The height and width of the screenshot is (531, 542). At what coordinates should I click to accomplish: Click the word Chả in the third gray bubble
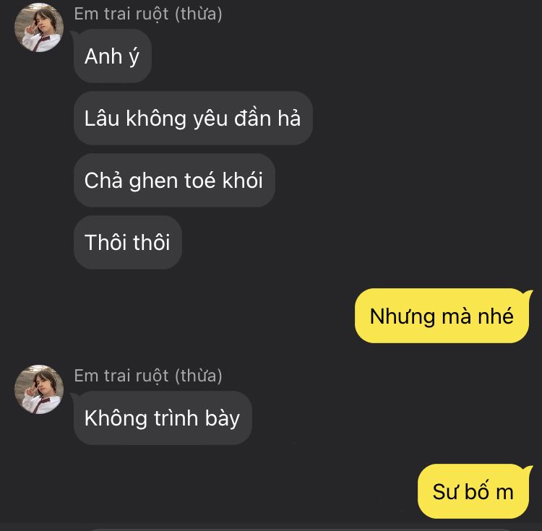103,181
